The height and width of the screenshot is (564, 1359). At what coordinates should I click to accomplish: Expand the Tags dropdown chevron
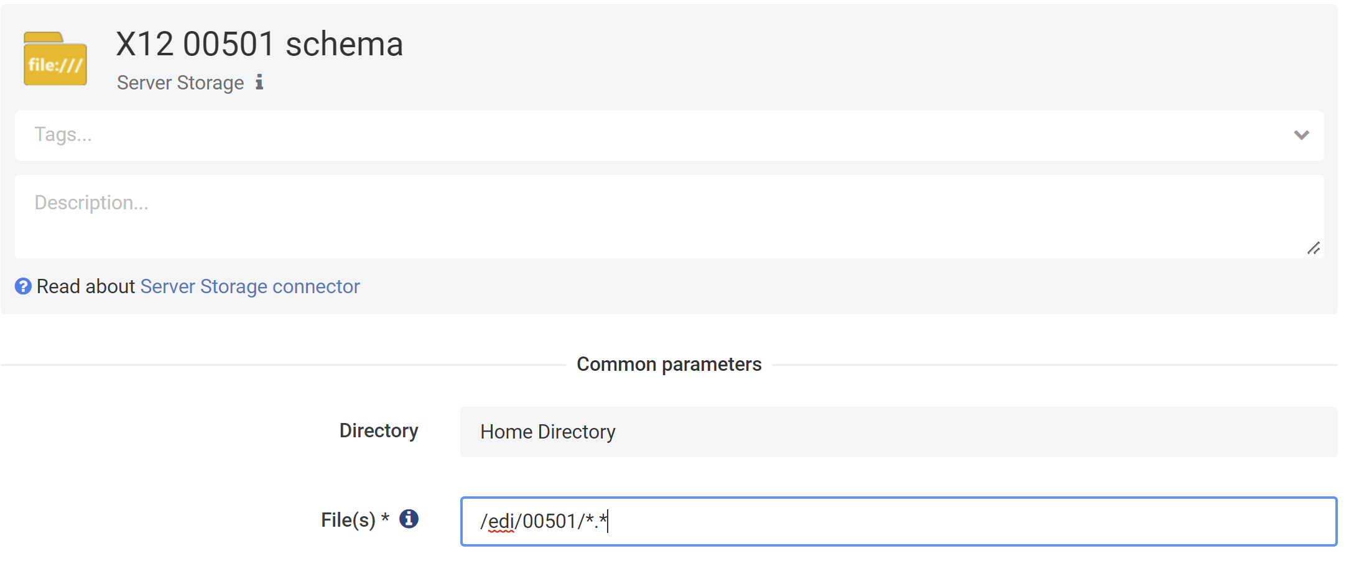(x=1301, y=135)
